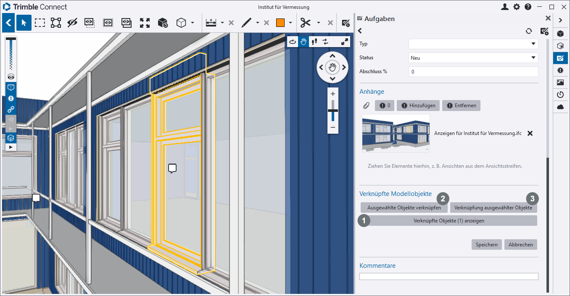This screenshot has width=570, height=296.
Task: Click the measure tool icon
Action: click(211, 23)
